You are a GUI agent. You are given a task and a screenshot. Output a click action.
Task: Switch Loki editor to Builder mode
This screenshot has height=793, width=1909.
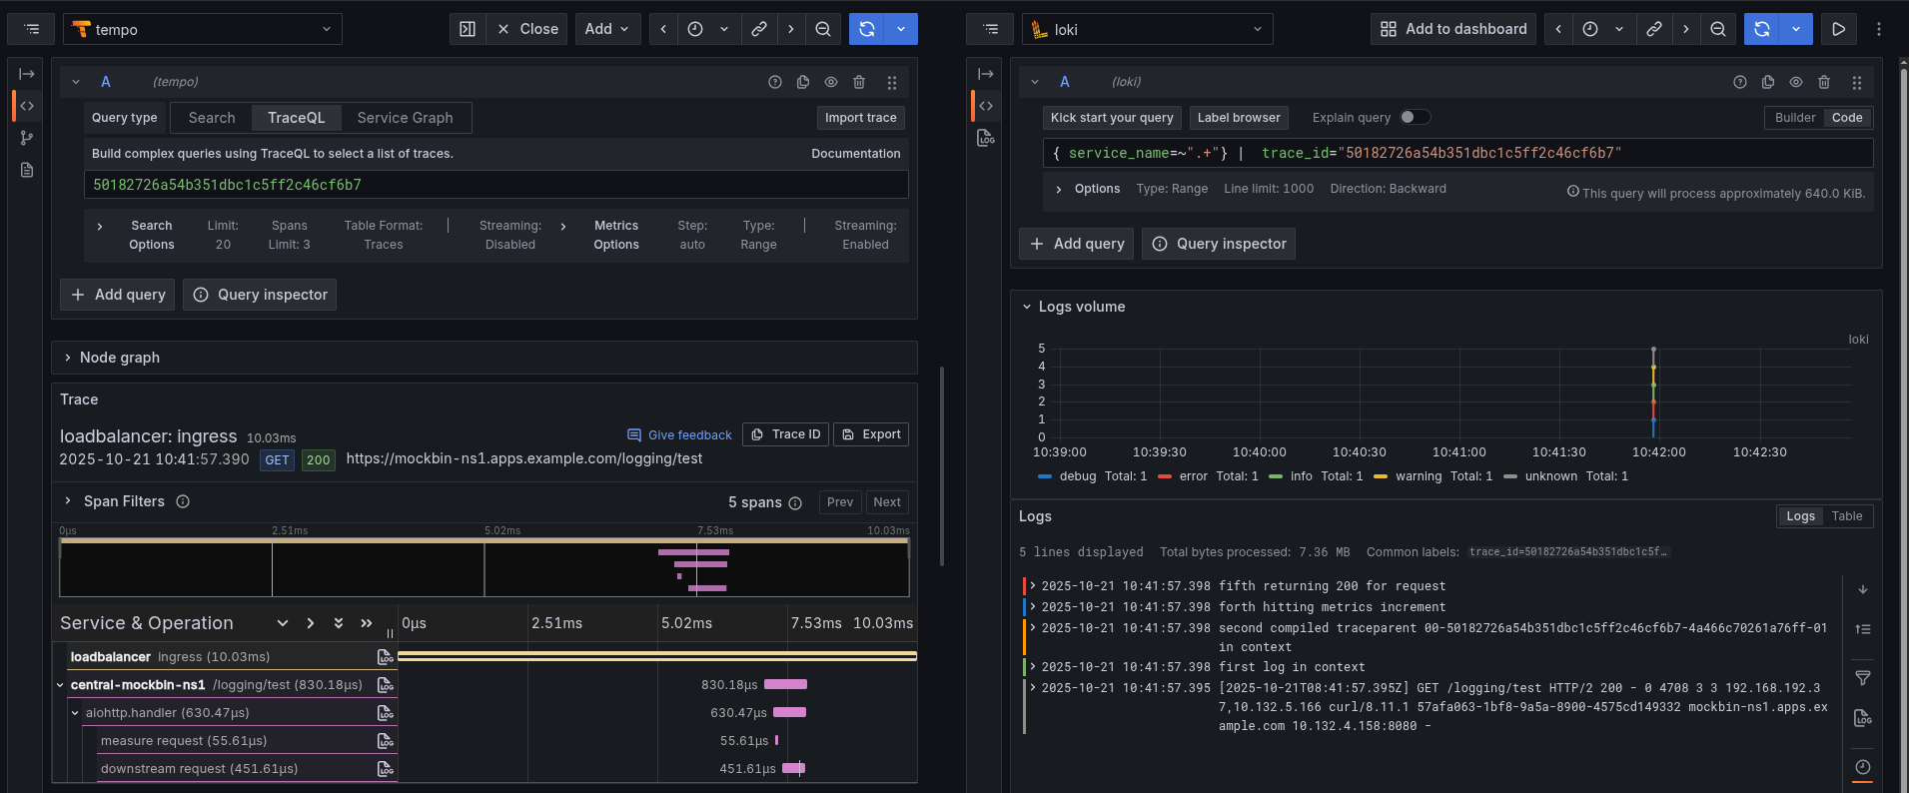(x=1794, y=117)
